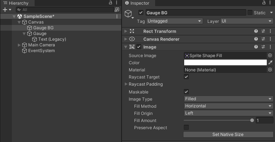Lock the Inspector panel
Viewport: 275px width, 142px height.
264,2
